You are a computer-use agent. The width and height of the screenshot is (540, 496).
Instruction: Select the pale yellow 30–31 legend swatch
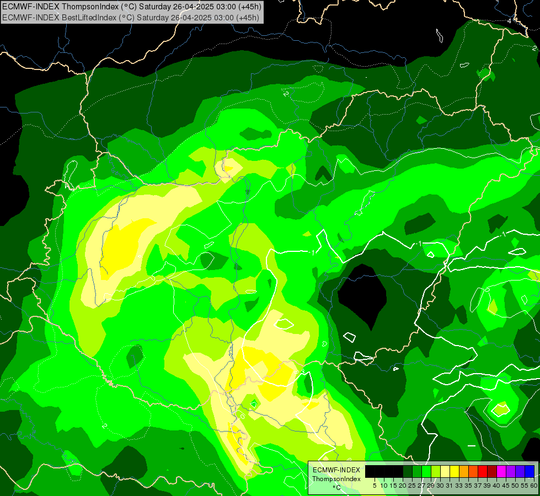click(445, 472)
